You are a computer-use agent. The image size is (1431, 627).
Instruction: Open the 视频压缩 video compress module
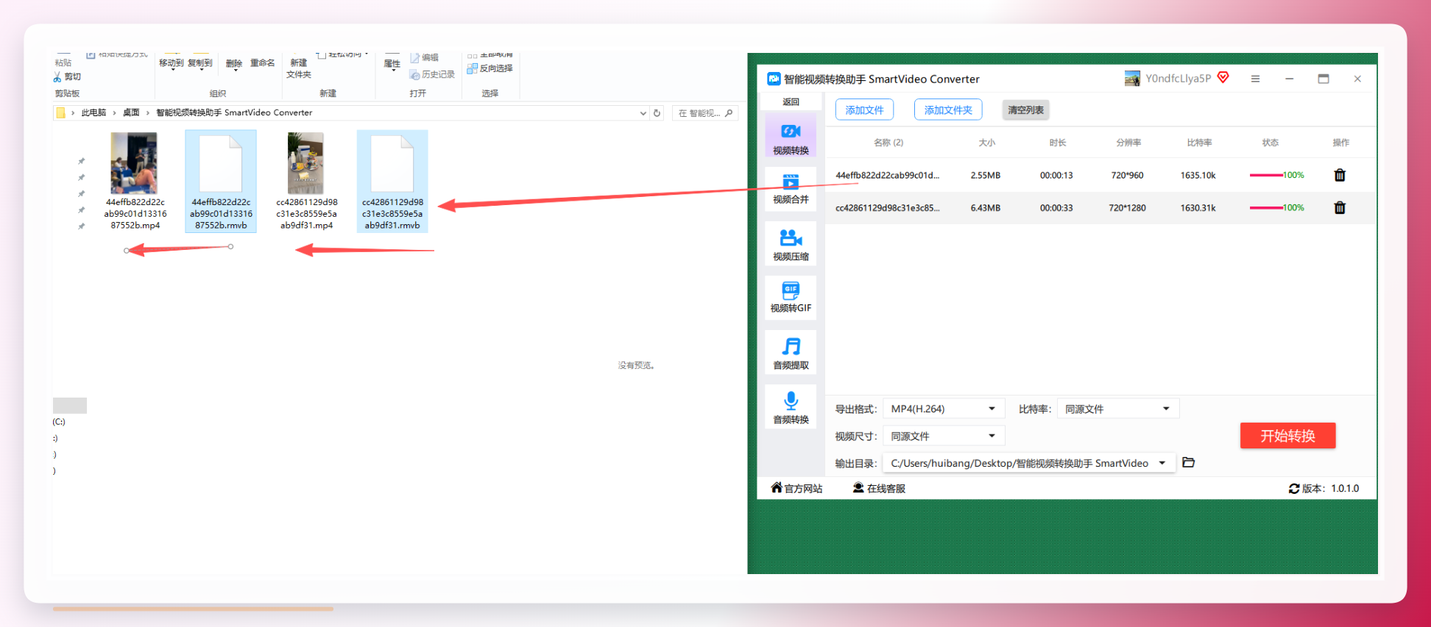[791, 244]
